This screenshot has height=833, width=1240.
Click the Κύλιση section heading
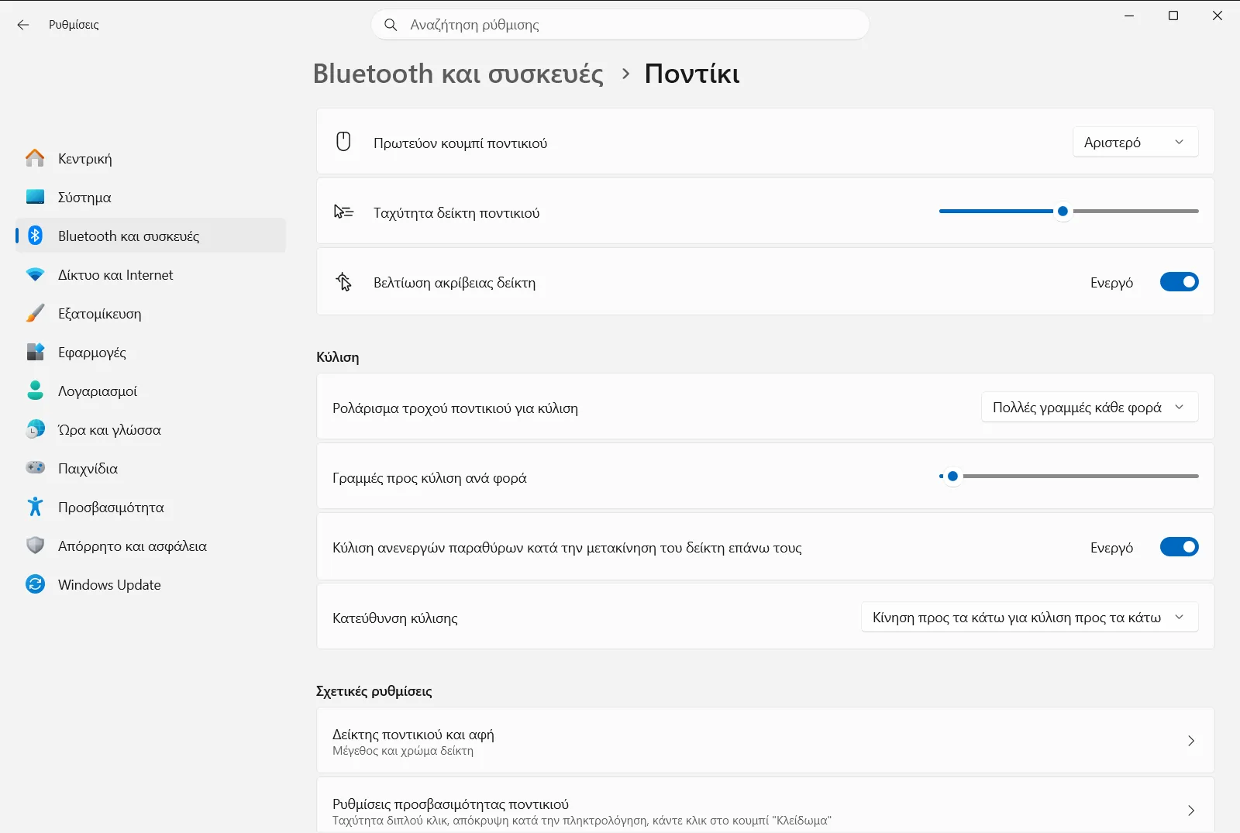point(338,357)
